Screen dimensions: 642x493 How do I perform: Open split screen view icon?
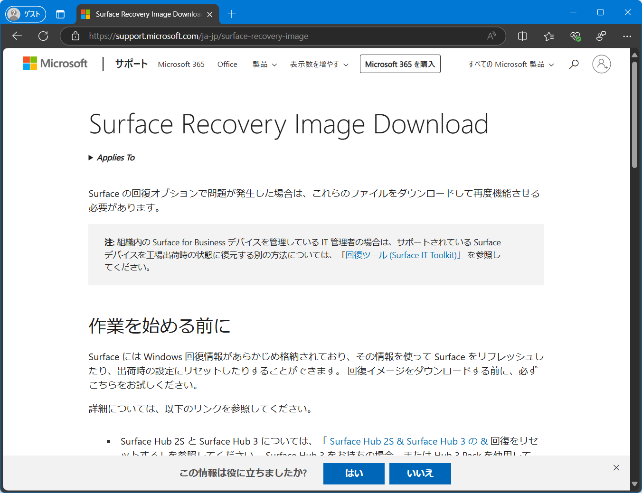tap(522, 36)
